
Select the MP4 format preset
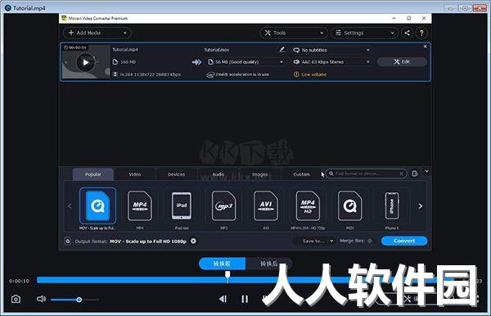140,209
